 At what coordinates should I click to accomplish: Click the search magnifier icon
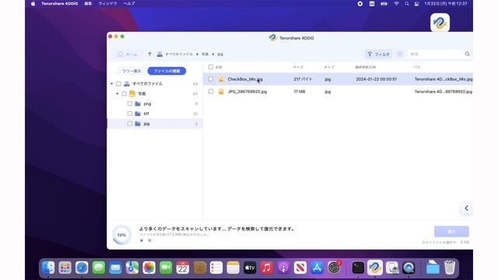[x=467, y=54]
